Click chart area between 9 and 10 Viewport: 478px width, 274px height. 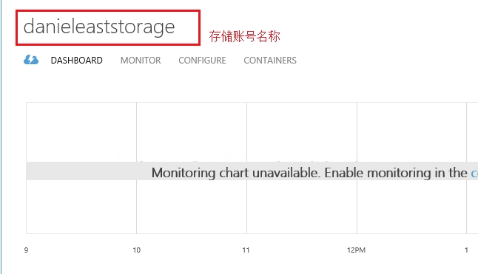click(x=81, y=132)
